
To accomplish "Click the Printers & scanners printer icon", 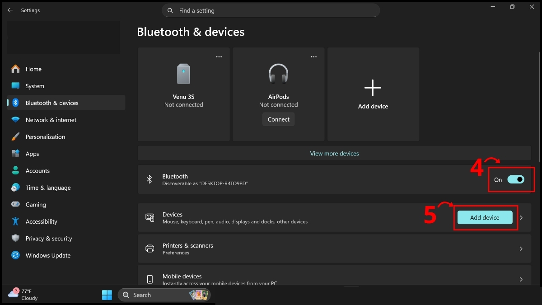I will coord(150,249).
